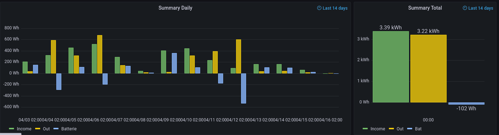Screen dimensions: 499x135
Task: Click Last 14 days on Summary Total panel
Action: coord(478,8)
